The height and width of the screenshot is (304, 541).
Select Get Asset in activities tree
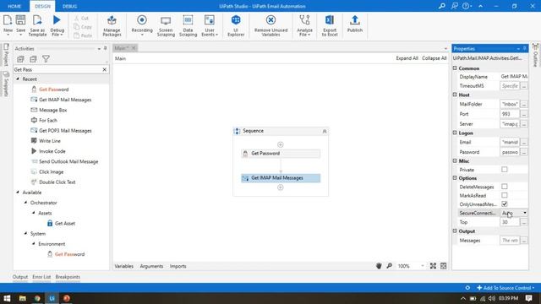point(61,223)
